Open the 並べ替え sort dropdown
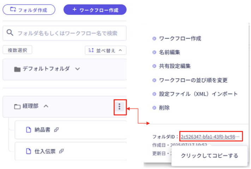251x169 pixels. [105, 50]
